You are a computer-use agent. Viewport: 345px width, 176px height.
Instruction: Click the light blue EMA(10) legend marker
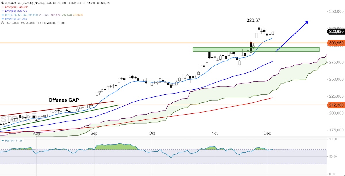coord(3,19)
